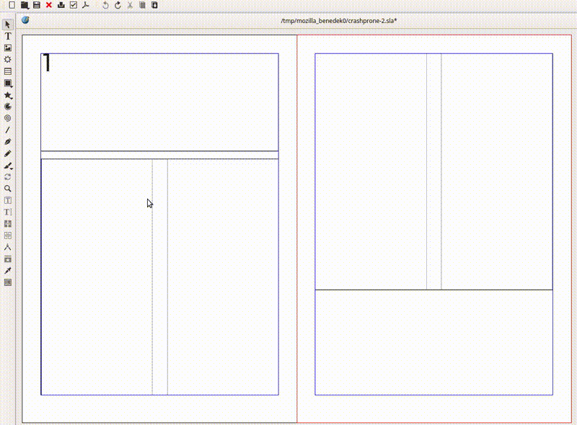Click inside the top text frame on left page
The image size is (577, 425).
coord(159,101)
